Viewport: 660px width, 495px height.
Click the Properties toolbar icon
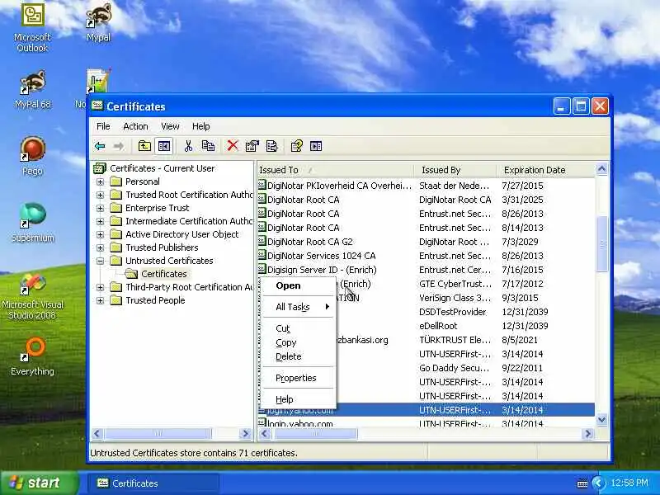[252, 146]
